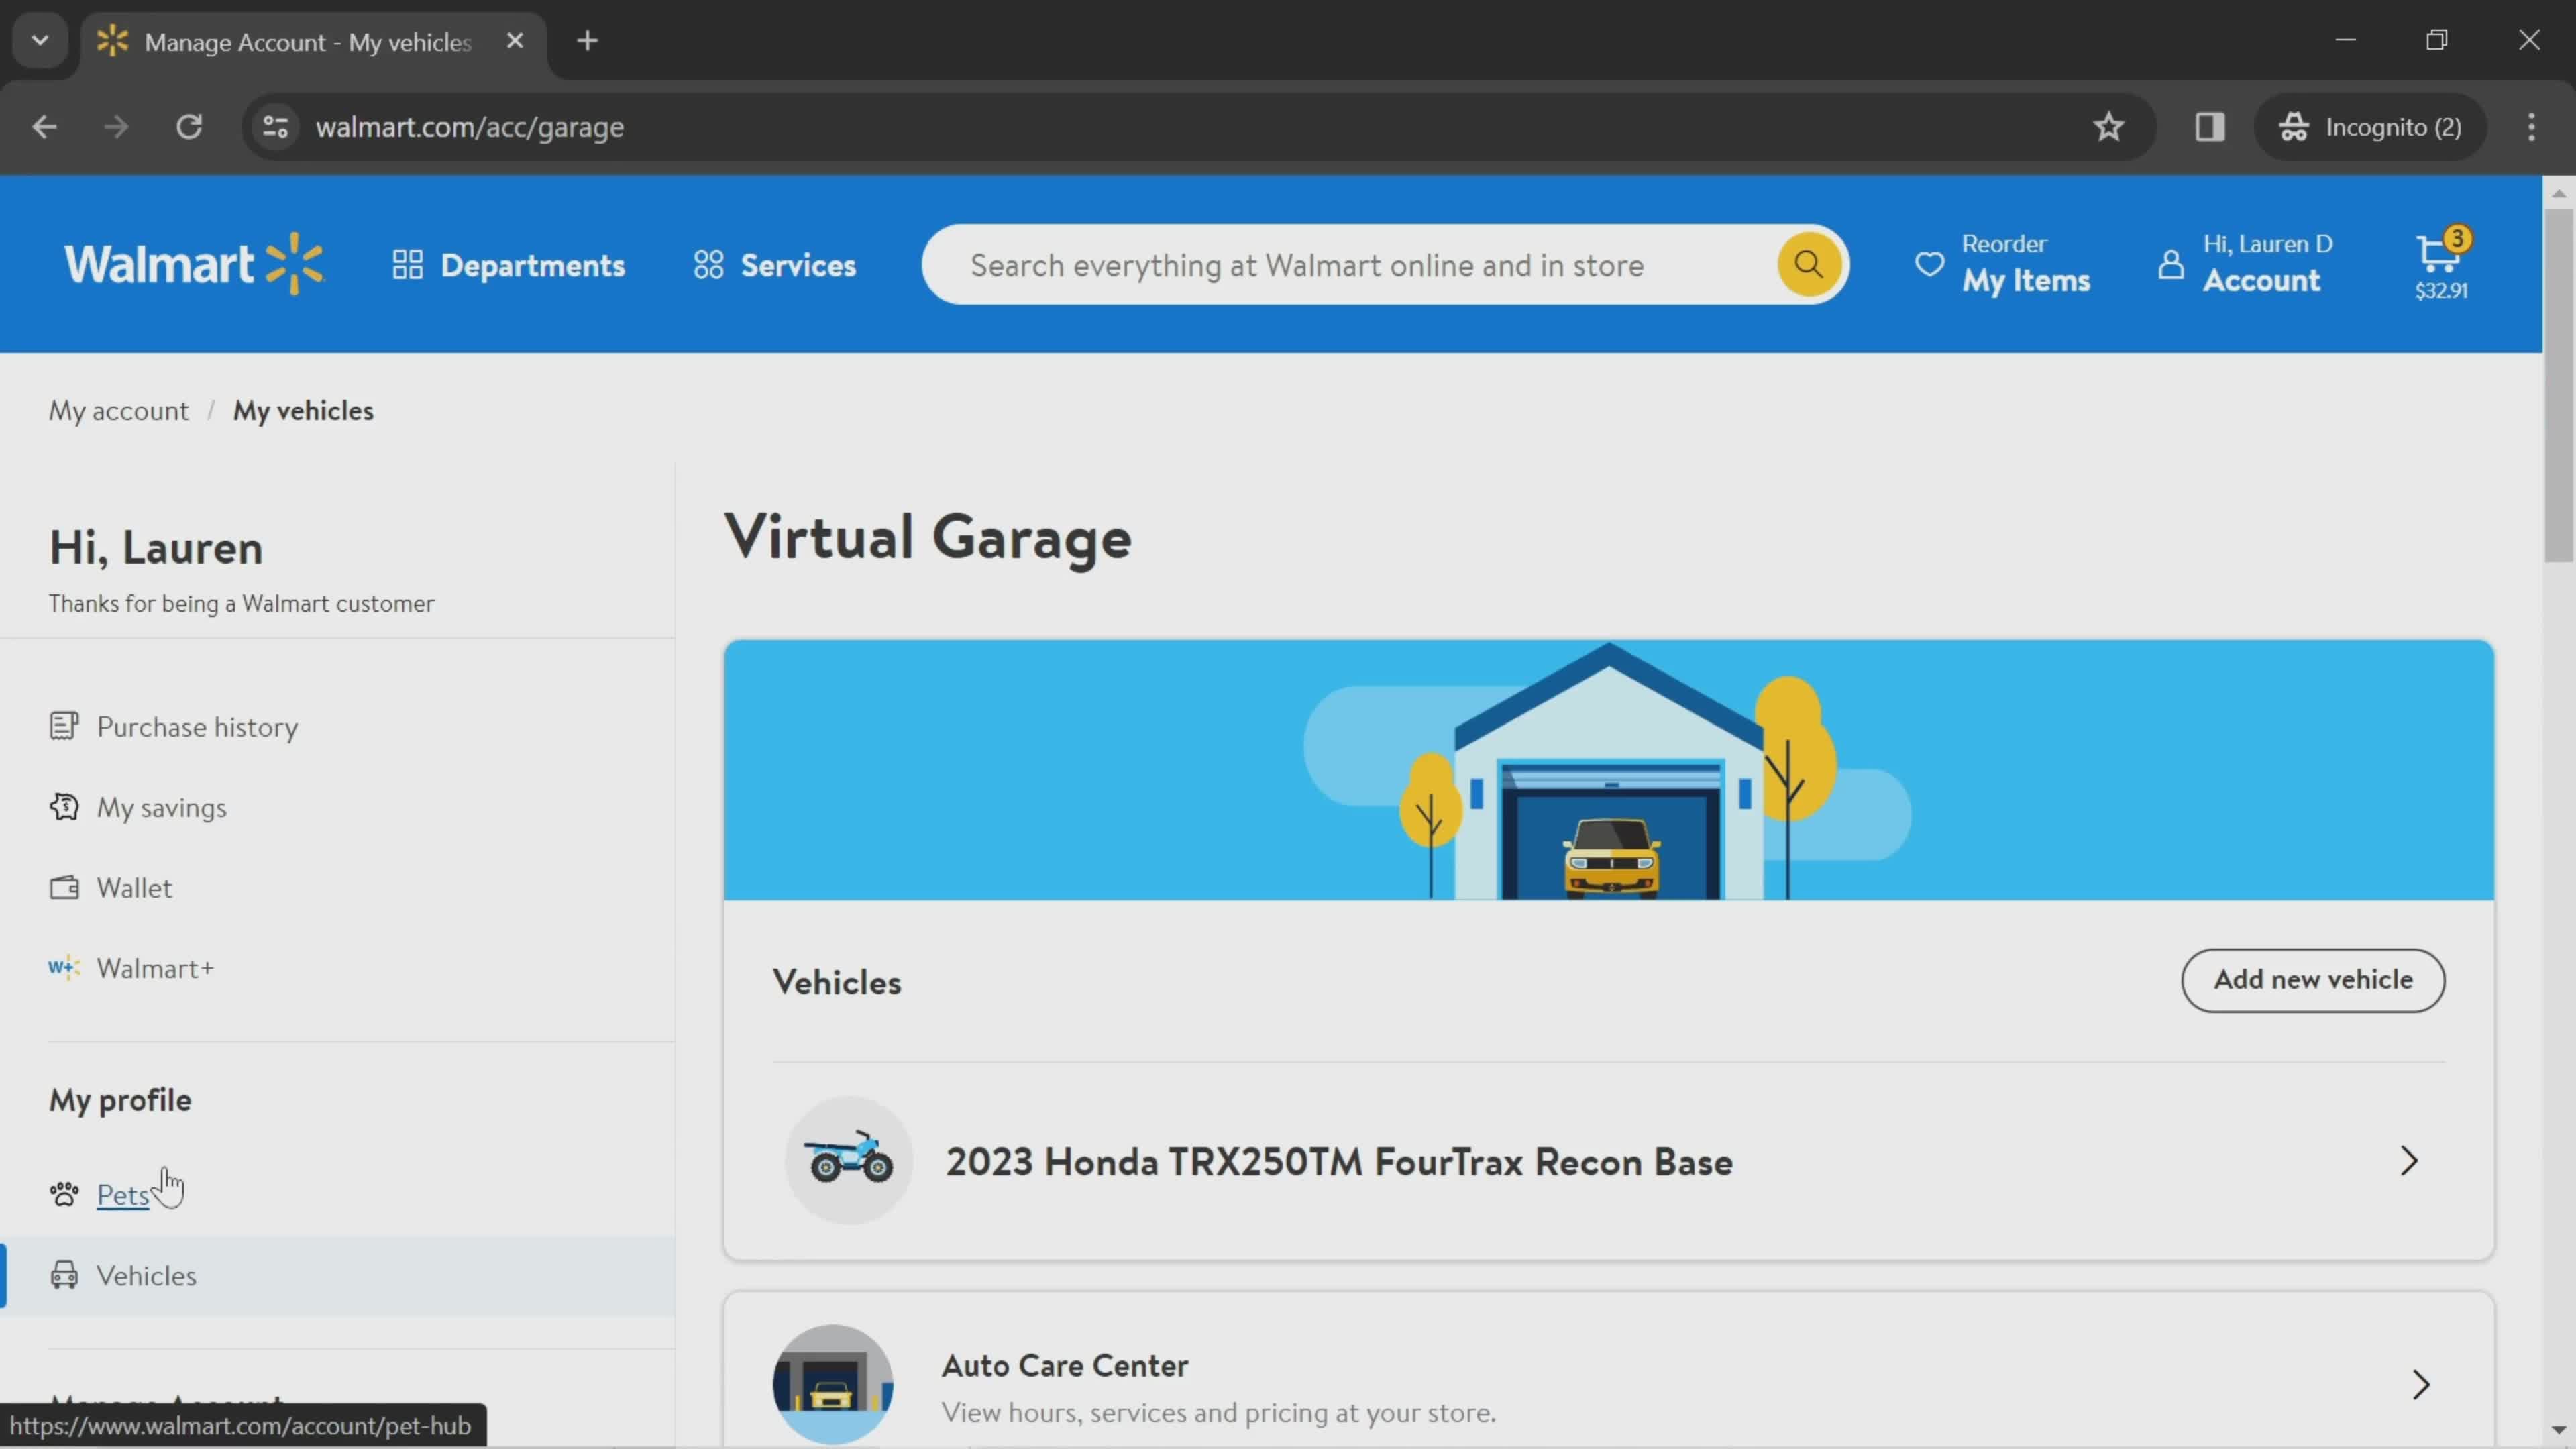Click the page vertical scrollbar thumb
Viewport: 2576px width, 1449px height.
click(x=2559, y=385)
